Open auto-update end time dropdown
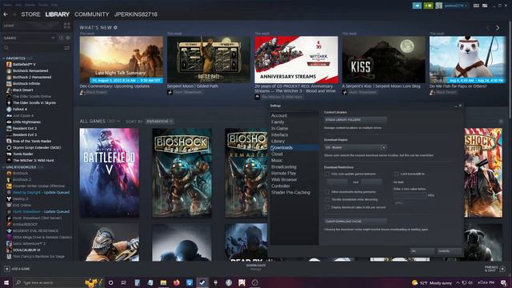512x288 pixels. pyautogui.click(x=371, y=182)
